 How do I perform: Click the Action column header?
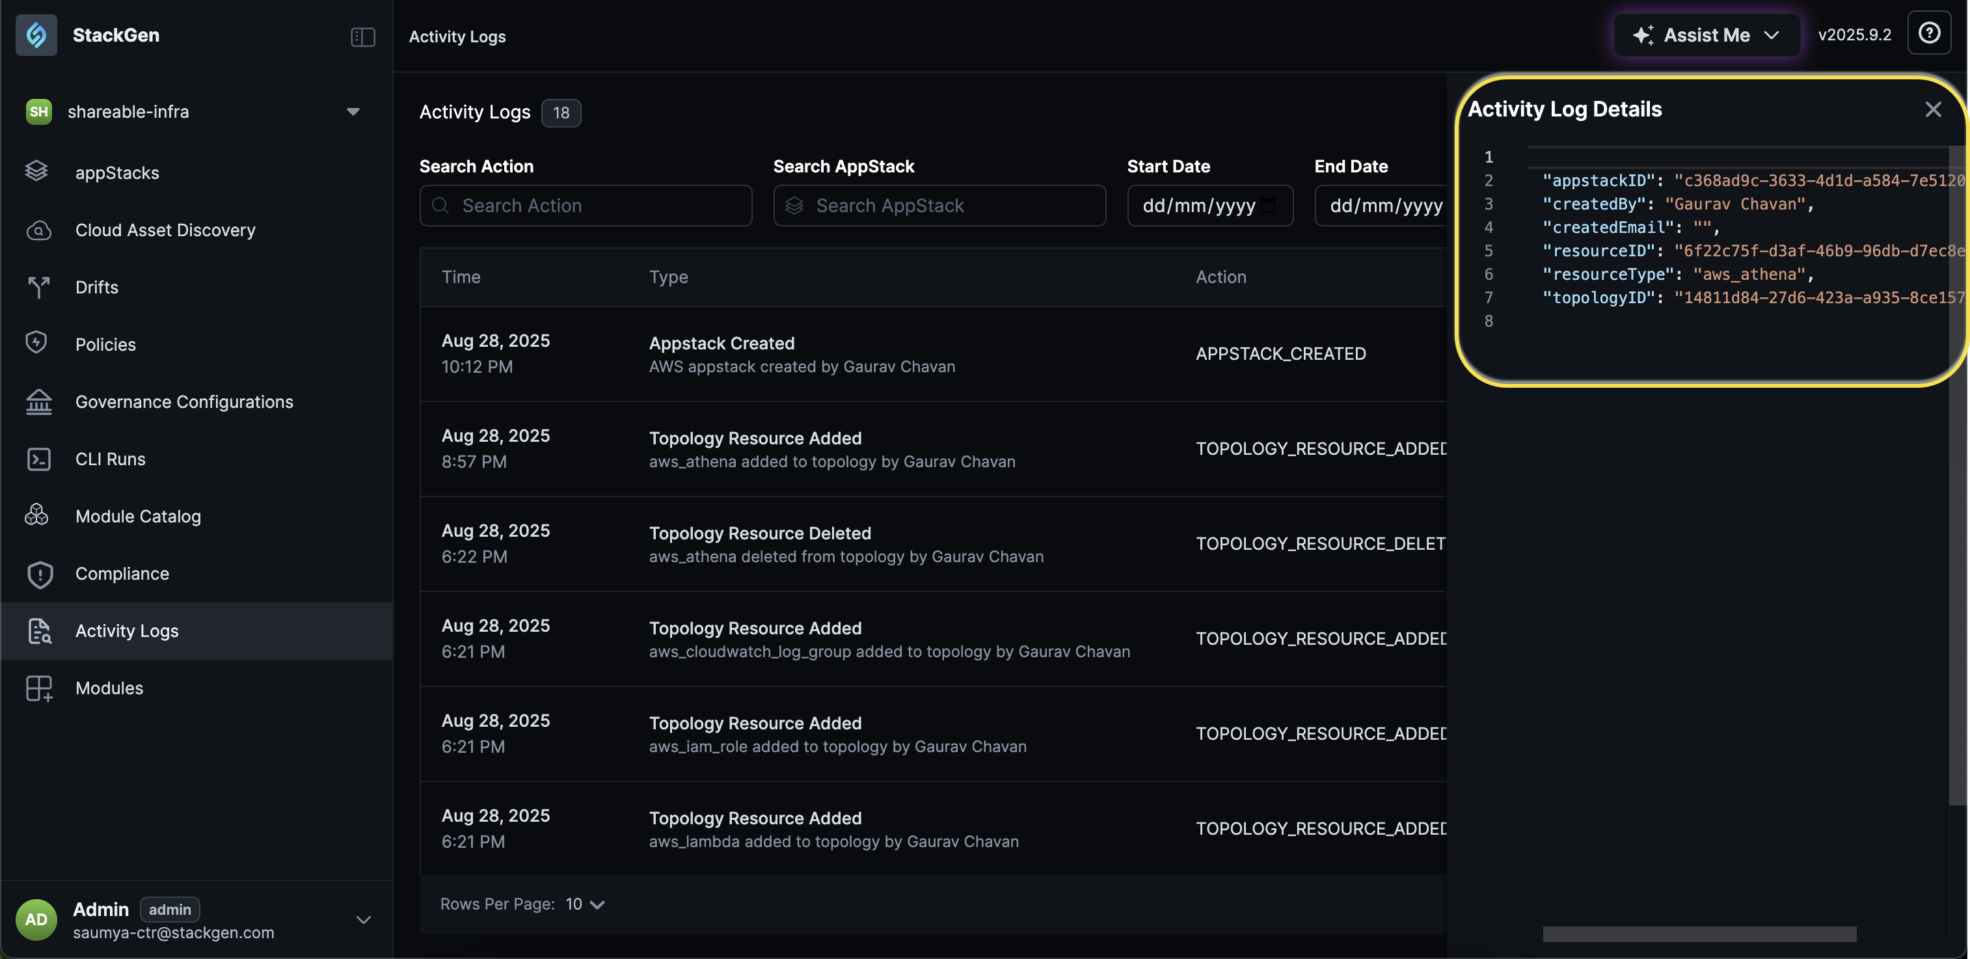coord(1221,278)
